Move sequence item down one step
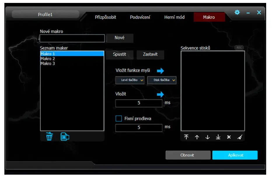The image size is (272, 177). [x=208, y=137]
